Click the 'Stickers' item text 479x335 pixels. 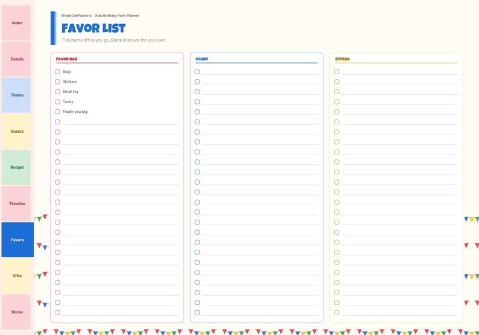[x=69, y=81]
